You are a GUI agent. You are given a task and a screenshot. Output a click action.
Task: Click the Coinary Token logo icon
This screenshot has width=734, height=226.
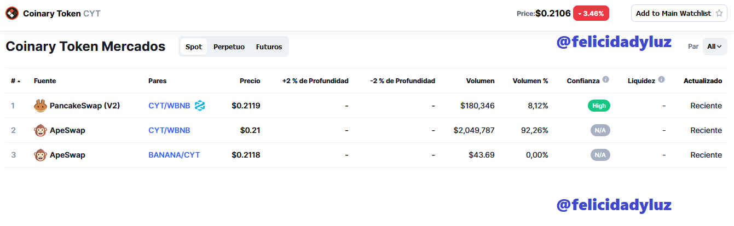[12, 13]
